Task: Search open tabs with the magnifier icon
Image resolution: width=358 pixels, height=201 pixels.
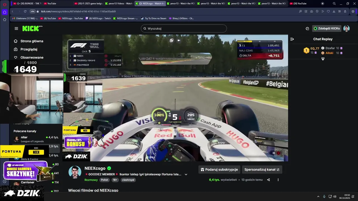Action: [x=334, y=3]
